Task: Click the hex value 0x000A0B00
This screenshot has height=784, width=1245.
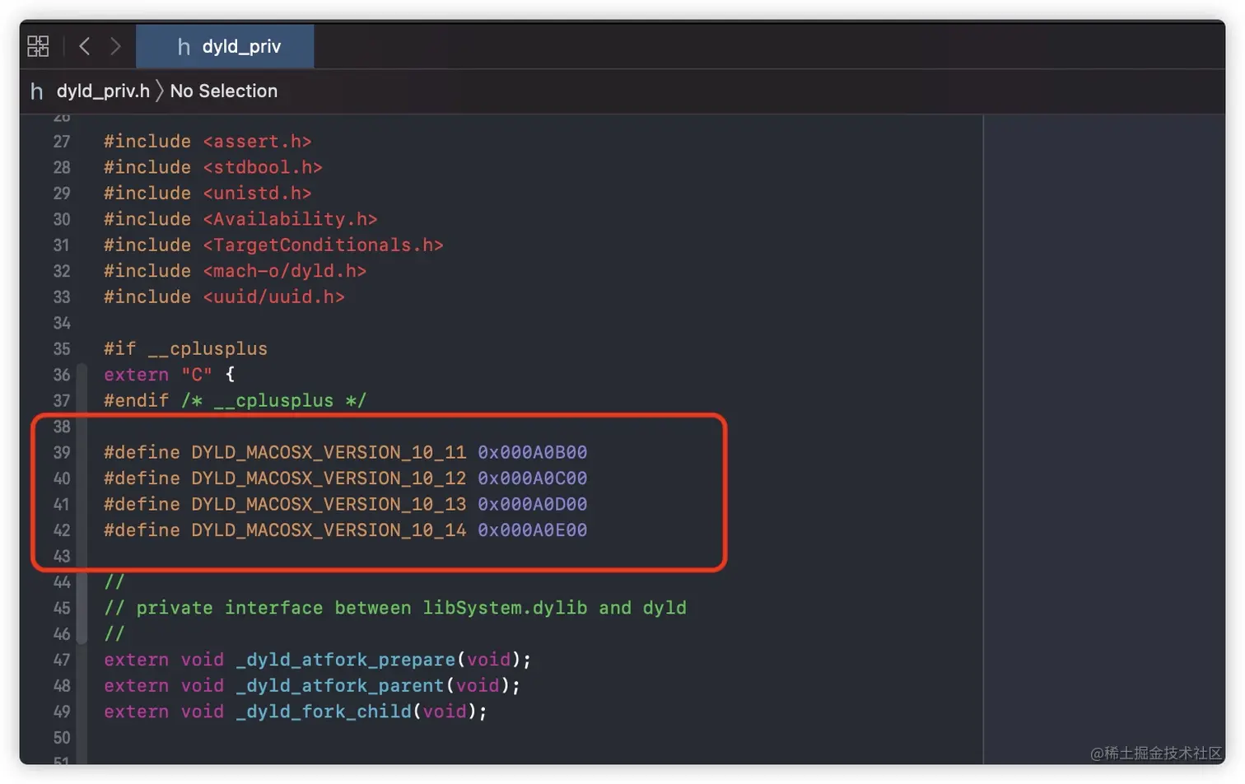Action: pyautogui.click(x=532, y=452)
